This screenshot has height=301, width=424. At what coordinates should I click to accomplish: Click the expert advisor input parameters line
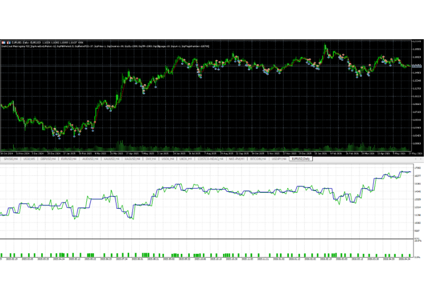(x=105, y=46)
